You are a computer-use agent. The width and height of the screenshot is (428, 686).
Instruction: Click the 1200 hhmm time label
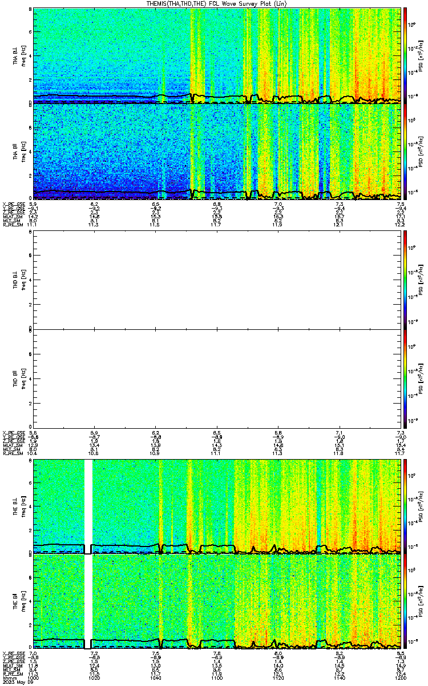click(401, 677)
